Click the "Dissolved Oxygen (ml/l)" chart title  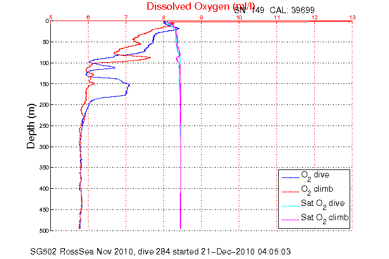tap(201, 6)
